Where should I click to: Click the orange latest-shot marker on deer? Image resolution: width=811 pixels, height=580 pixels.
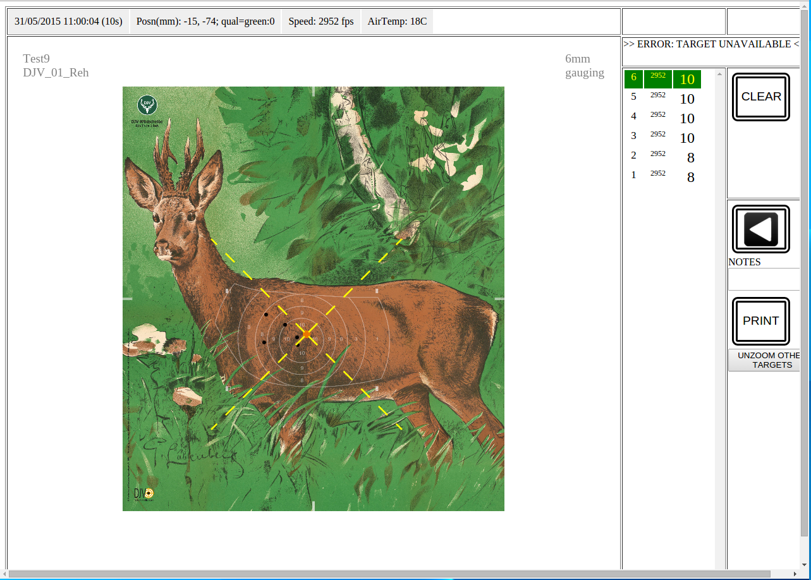point(307,334)
